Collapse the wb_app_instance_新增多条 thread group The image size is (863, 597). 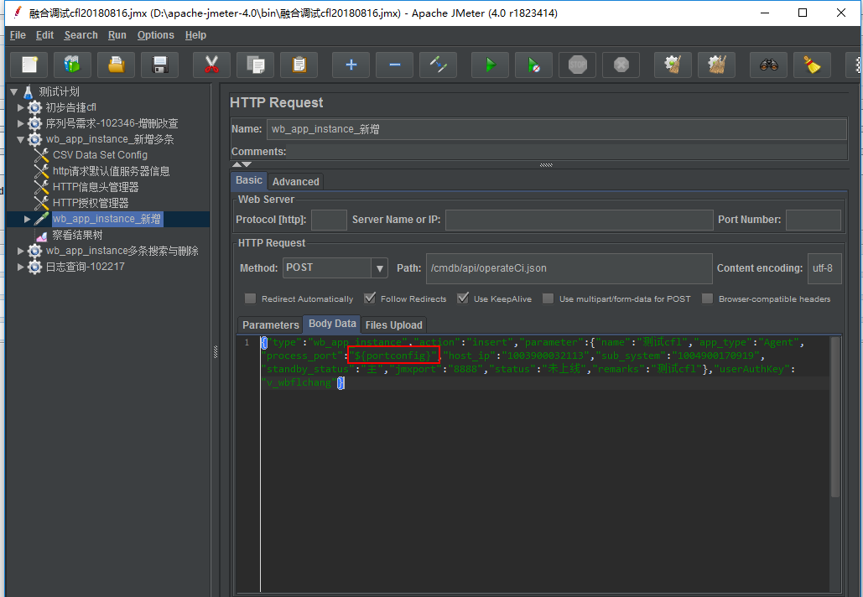(20, 139)
